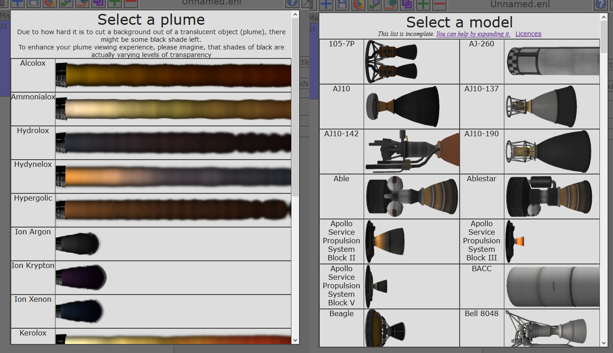The image size is (613, 353).
Task: Select the Able engine model image
Action: click(412, 197)
